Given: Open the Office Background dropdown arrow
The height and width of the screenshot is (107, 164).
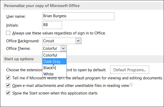Looking at the screenshot, I should 78,41.
